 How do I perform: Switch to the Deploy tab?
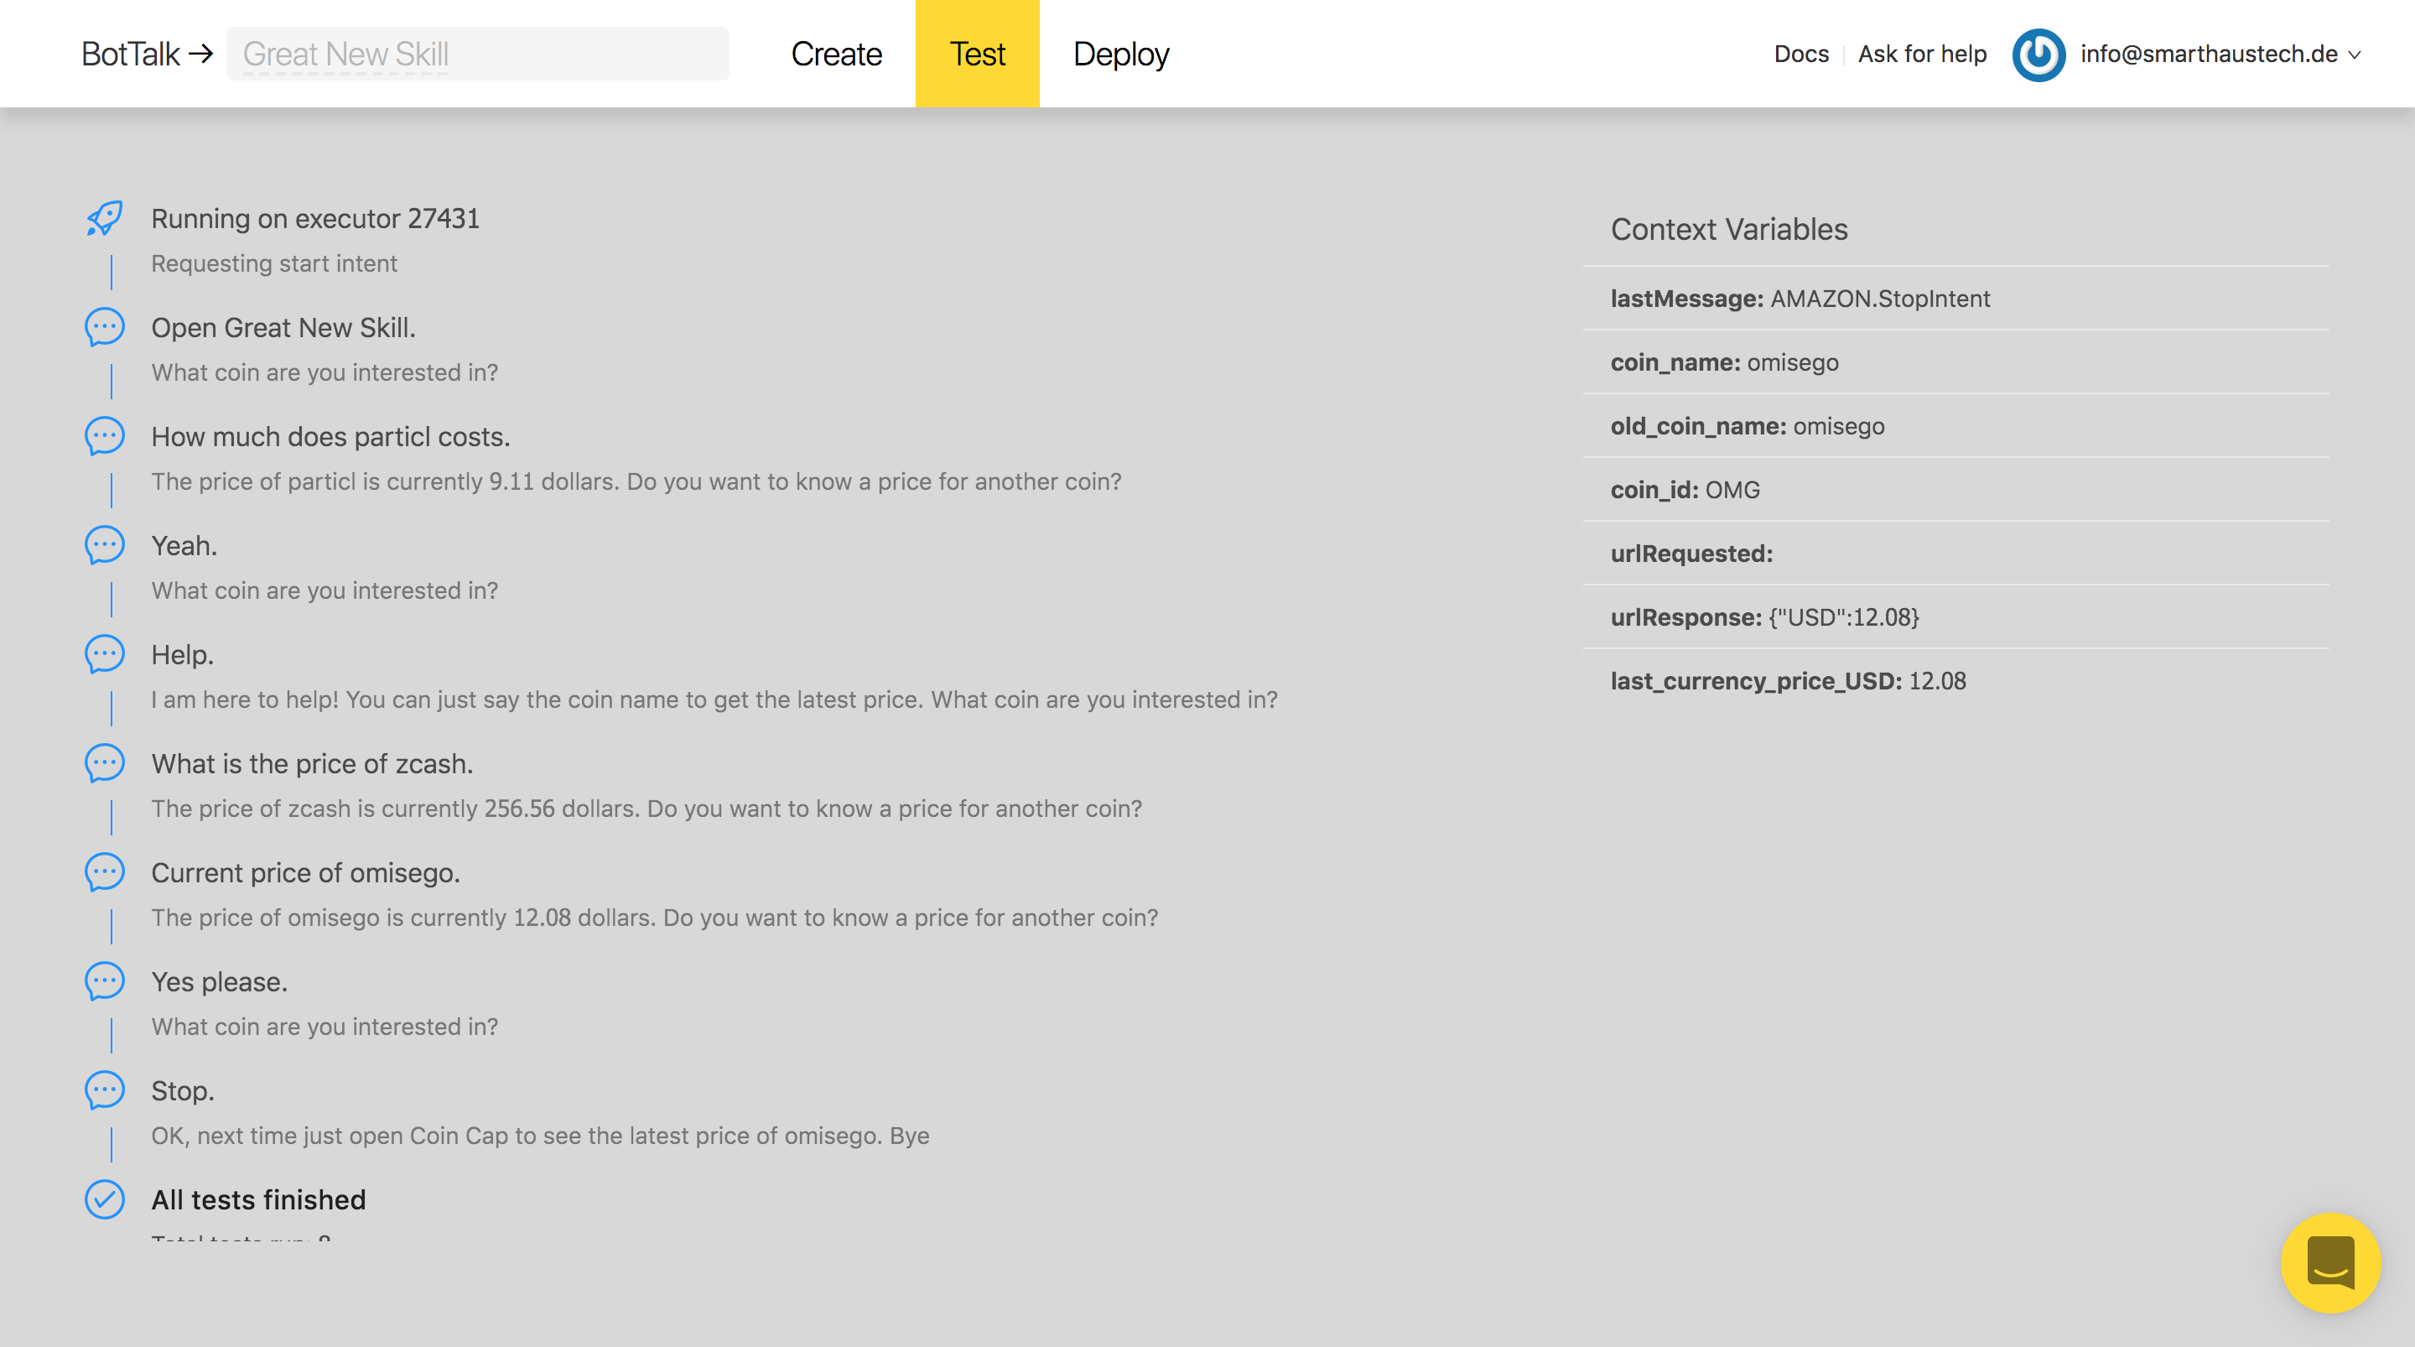[x=1120, y=55]
